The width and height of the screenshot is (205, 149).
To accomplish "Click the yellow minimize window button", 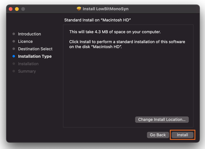I will pyautogui.click(x=17, y=9).
